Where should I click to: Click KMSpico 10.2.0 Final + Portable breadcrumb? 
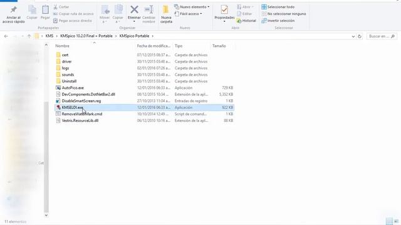[x=86, y=36]
